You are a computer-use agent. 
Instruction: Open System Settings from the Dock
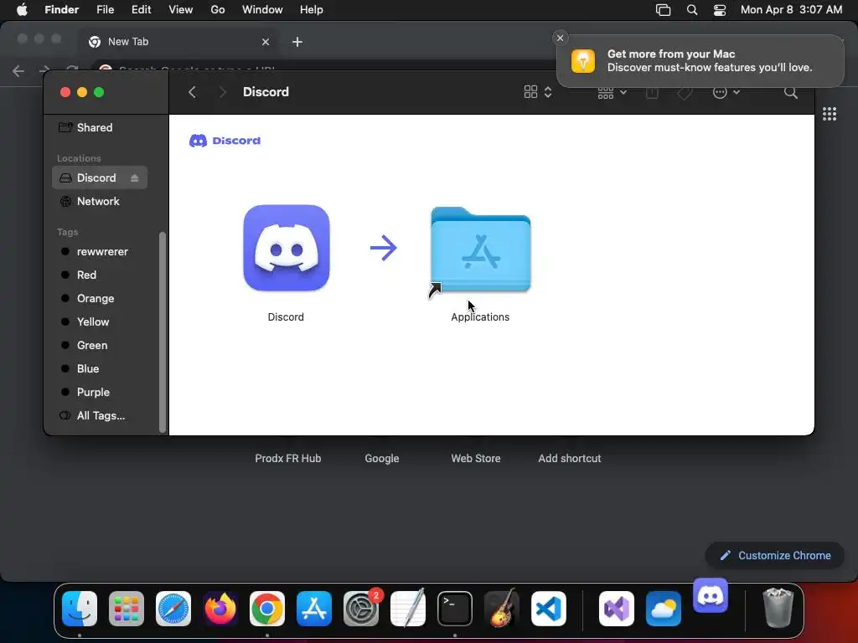click(361, 609)
